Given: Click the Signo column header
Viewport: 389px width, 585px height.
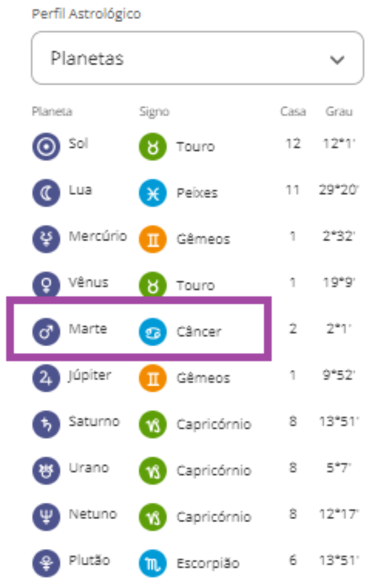Looking at the screenshot, I should pos(154,112).
